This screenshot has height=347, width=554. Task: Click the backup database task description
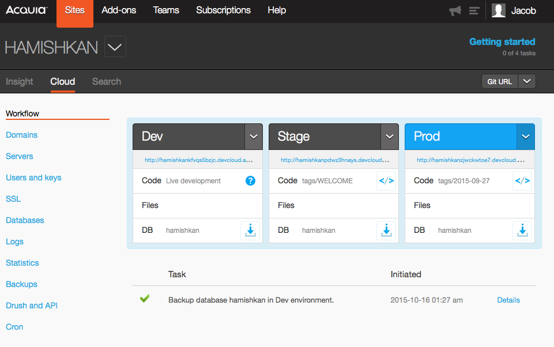click(x=251, y=300)
